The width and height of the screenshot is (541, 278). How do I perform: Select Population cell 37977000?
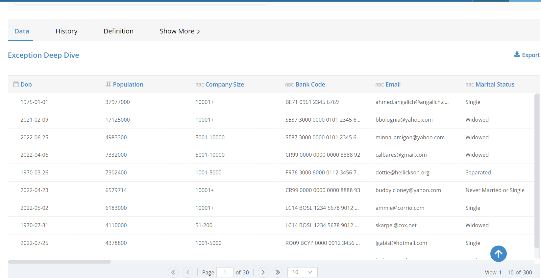click(117, 102)
